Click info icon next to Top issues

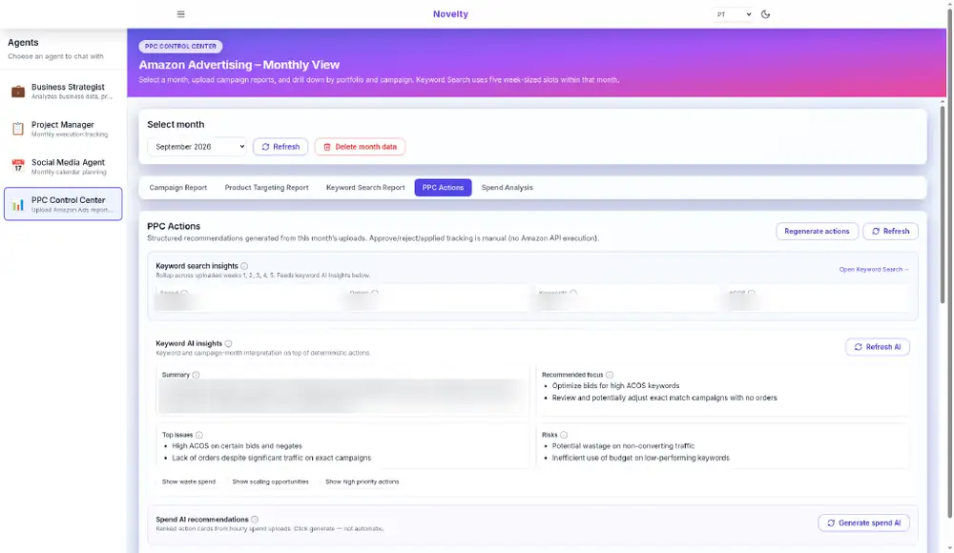[x=199, y=435]
